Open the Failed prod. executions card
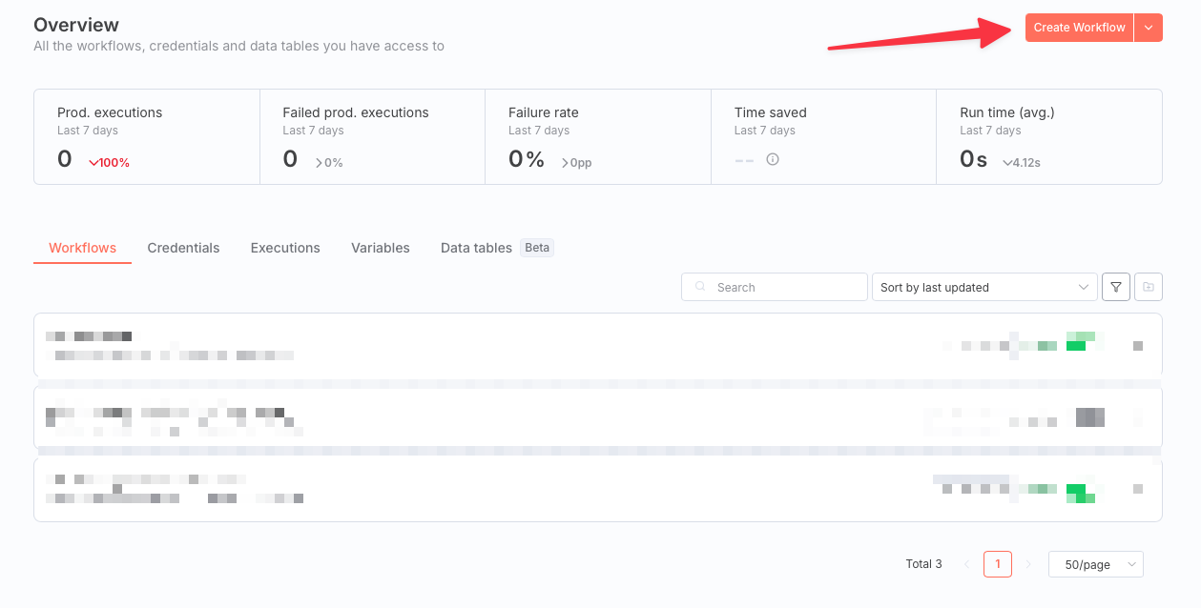1201x608 pixels. tap(372, 136)
